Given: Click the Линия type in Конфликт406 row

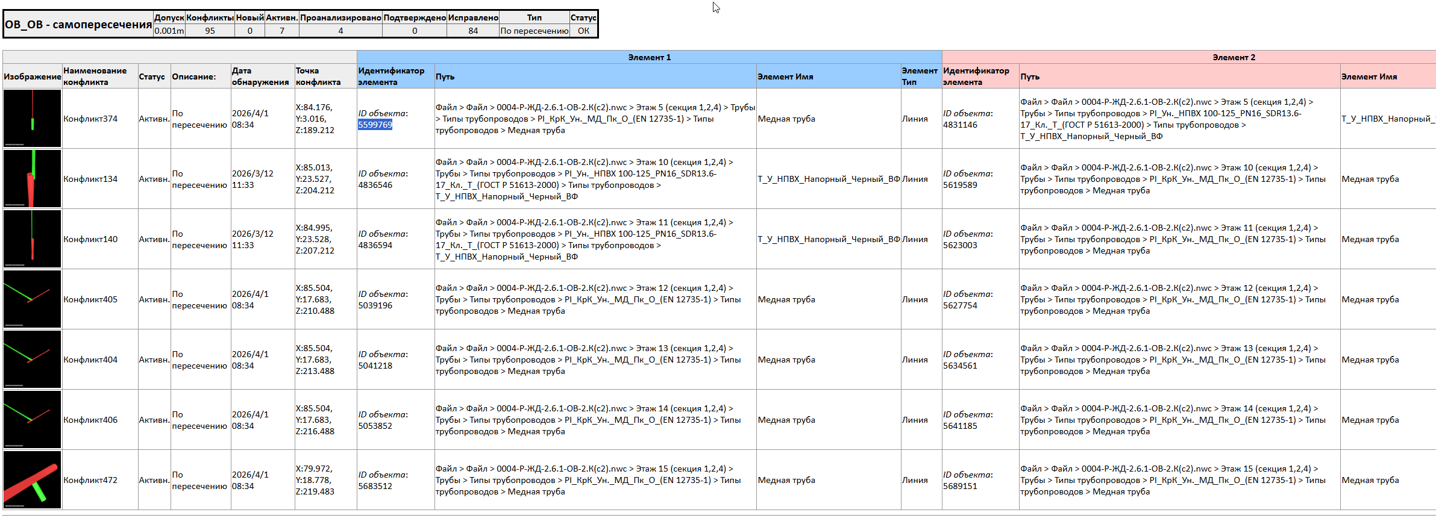Looking at the screenshot, I should click(x=915, y=420).
